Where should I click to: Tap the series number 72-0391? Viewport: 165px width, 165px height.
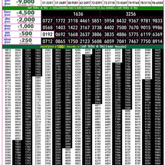pyautogui.click(x=97, y=3)
